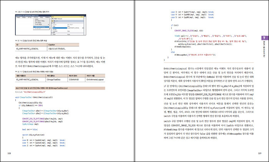
Task: Click the 'else' keyword in the code
Action: click(x=173, y=52)
